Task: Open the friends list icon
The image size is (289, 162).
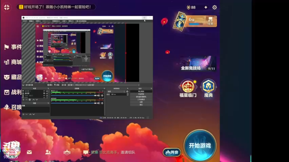Action: (48, 152)
